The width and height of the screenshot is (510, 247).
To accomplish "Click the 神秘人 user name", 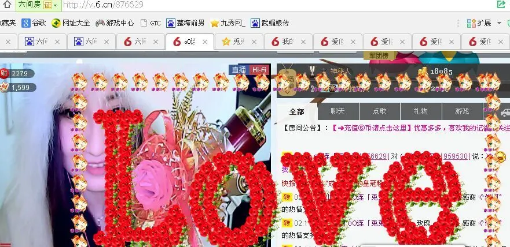I will point(341,72).
